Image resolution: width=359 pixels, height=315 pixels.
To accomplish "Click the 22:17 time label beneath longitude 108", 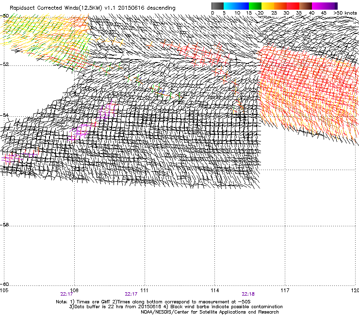I will 66,294.
